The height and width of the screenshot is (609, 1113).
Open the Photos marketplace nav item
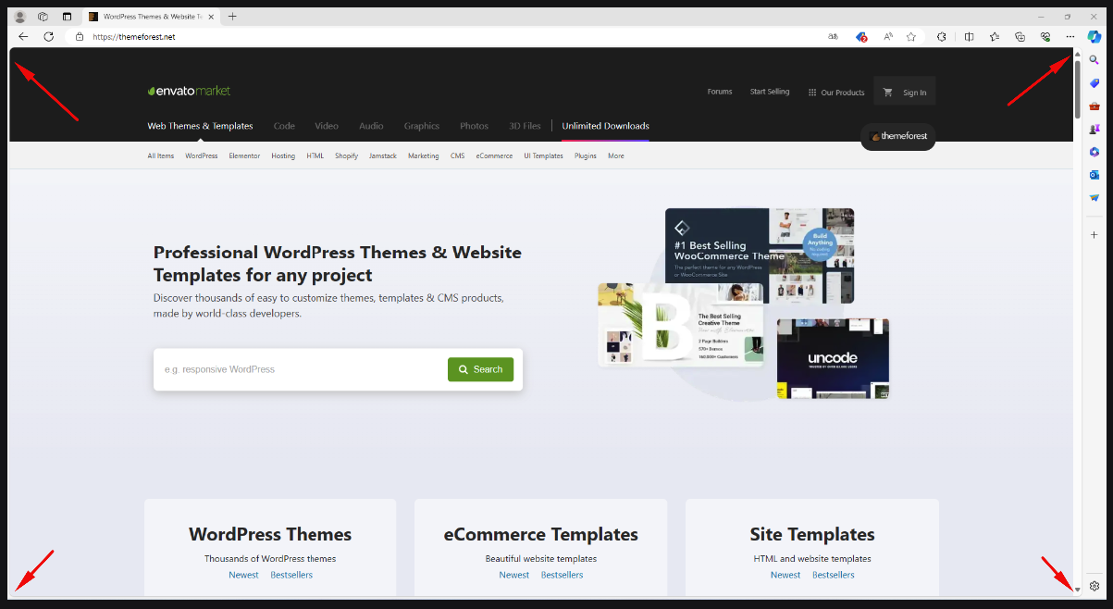(x=474, y=126)
